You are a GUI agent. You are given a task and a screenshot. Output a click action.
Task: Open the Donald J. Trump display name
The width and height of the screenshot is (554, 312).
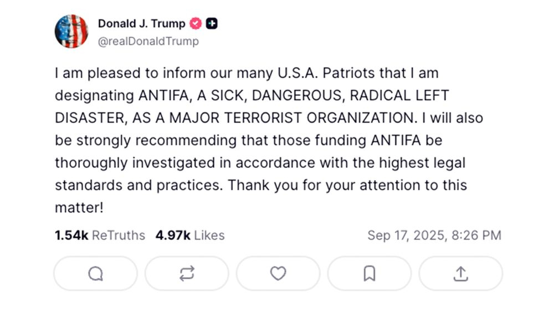142,23
